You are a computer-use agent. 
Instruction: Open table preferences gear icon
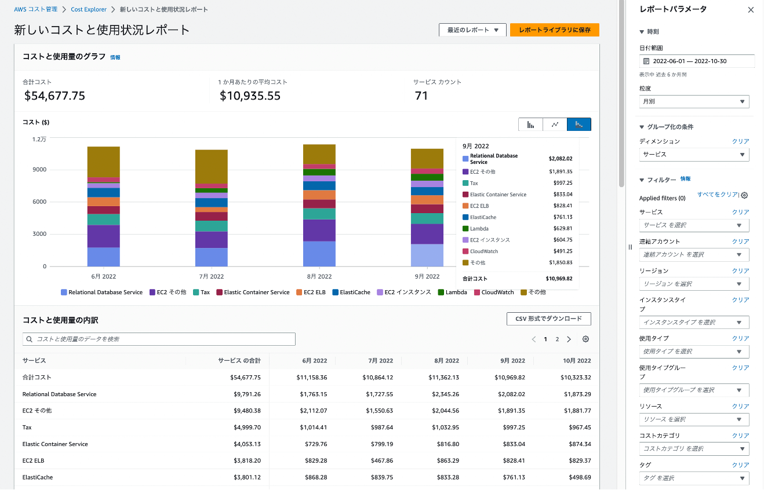point(585,339)
